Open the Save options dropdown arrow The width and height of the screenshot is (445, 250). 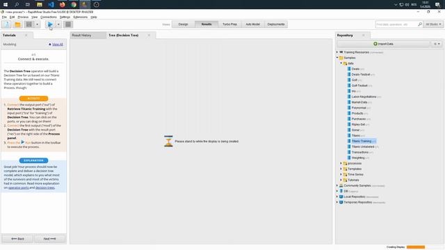click(x=37, y=24)
